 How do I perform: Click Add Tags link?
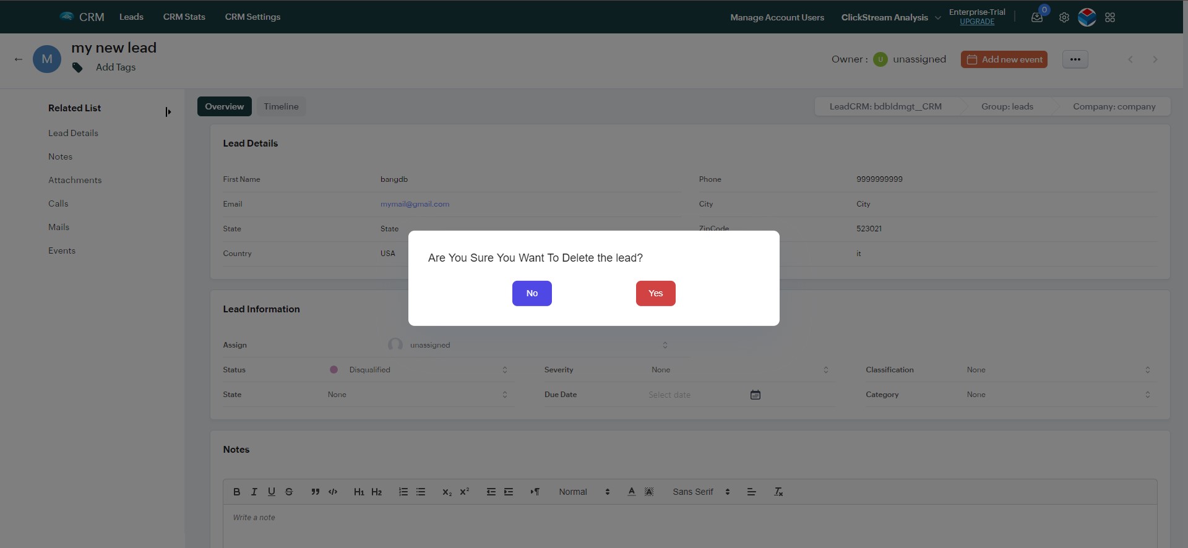pos(116,67)
